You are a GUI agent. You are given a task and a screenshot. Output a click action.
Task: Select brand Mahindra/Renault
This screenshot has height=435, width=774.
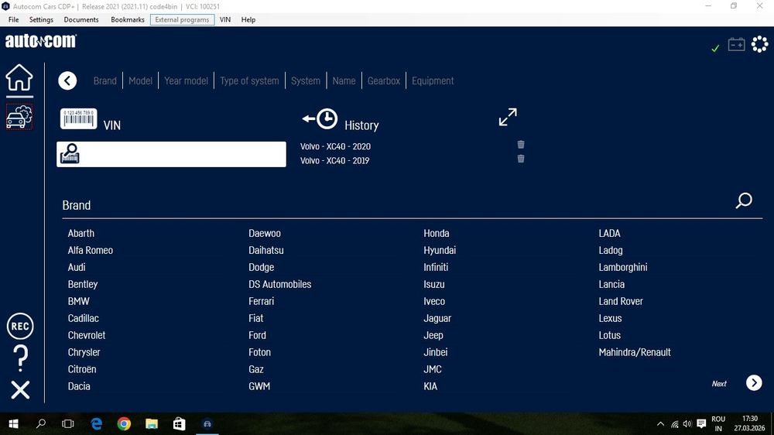point(635,352)
